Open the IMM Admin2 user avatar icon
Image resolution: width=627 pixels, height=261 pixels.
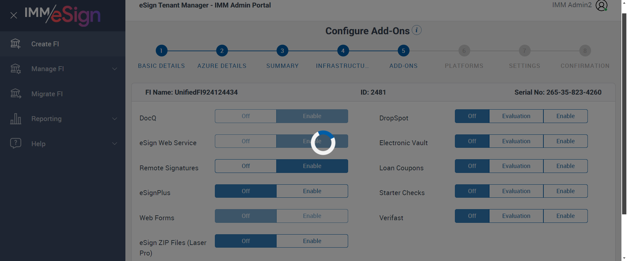click(601, 5)
